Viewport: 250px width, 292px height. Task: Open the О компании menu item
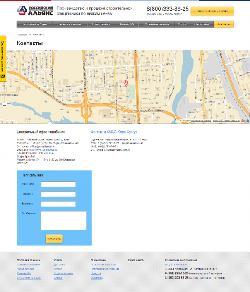point(202,24)
